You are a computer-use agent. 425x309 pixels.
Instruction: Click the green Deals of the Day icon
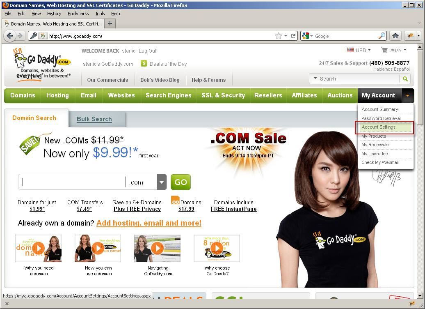[x=144, y=64]
